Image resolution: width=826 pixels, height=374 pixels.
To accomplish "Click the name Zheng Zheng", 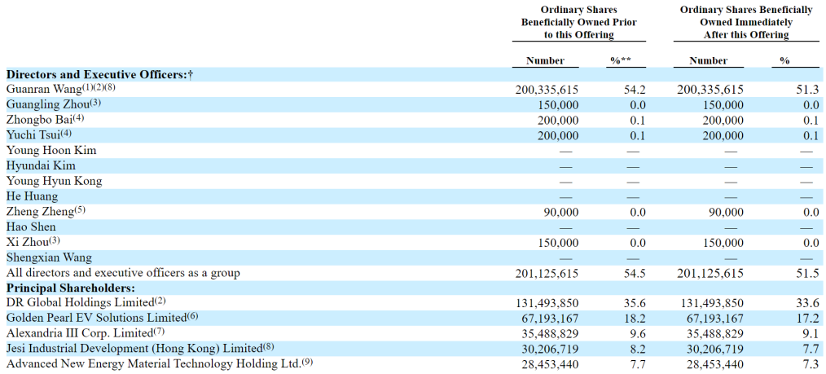I will coord(39,212).
